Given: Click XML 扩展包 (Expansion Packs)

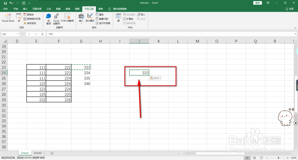Looking at the screenshot, I should [128, 19].
